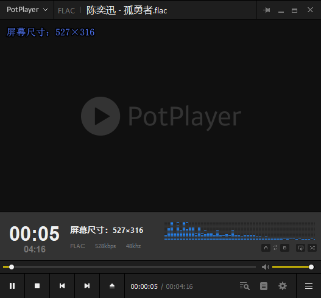
Task: Click the blue 屏幕尺寸 OSD message
Action: pos(51,32)
